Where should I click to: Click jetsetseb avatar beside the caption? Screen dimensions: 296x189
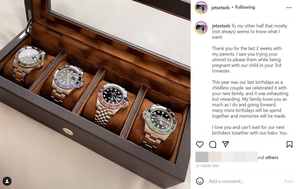point(201,28)
